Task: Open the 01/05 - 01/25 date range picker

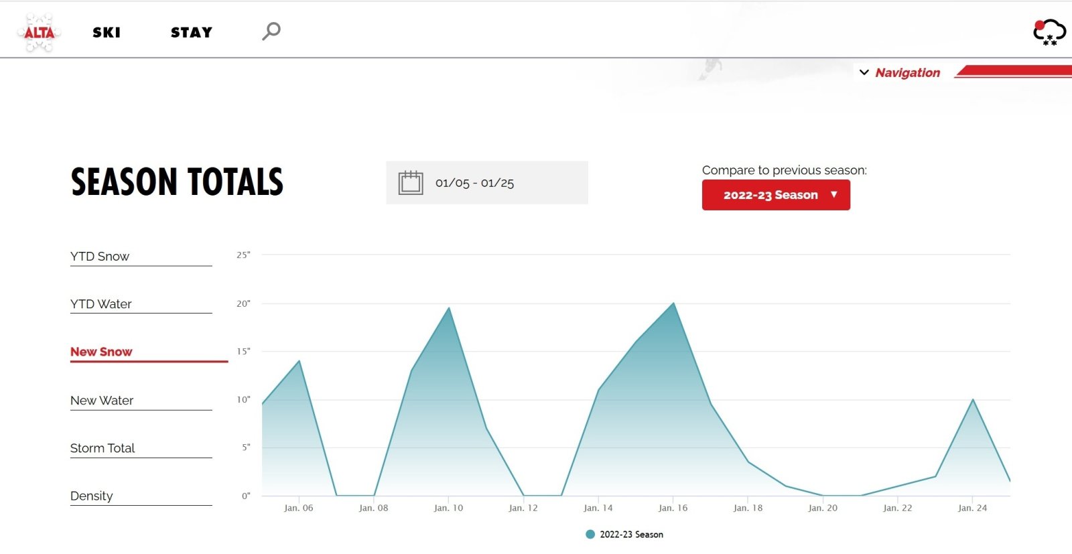Action: [474, 183]
